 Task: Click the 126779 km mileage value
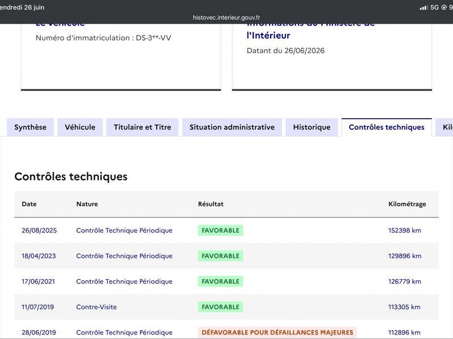404,281
